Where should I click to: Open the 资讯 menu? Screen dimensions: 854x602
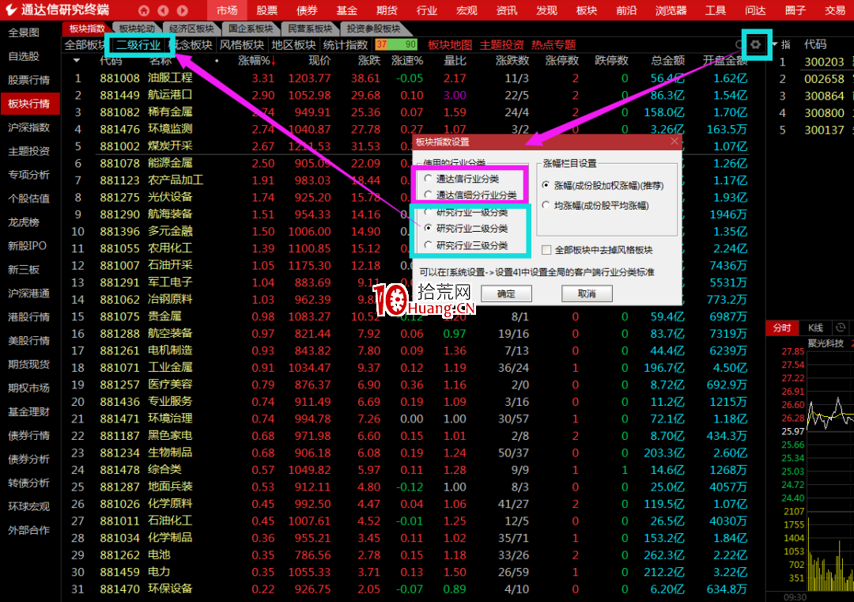point(507,10)
